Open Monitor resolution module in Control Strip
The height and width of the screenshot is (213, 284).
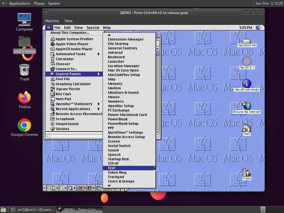99,188
